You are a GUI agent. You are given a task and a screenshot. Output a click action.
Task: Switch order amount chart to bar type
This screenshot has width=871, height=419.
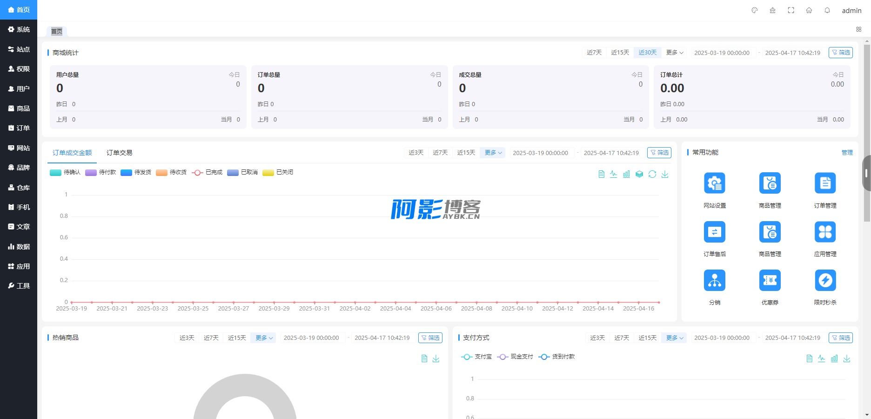point(627,174)
